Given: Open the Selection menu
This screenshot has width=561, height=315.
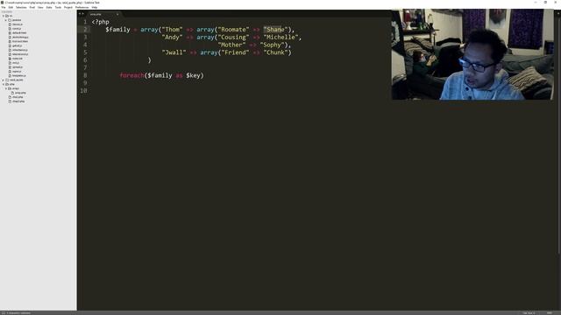Looking at the screenshot, I should click(21, 7).
